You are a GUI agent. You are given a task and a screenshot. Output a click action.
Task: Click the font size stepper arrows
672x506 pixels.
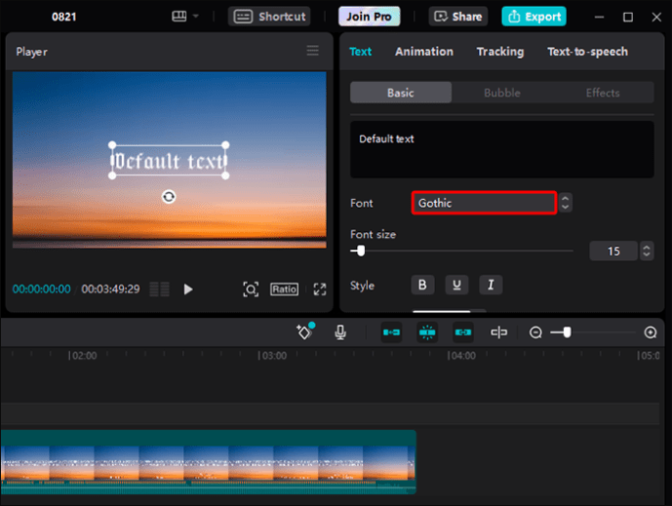pyautogui.click(x=647, y=251)
